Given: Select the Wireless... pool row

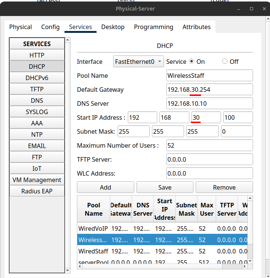Looking at the screenshot, I should coord(162,240).
